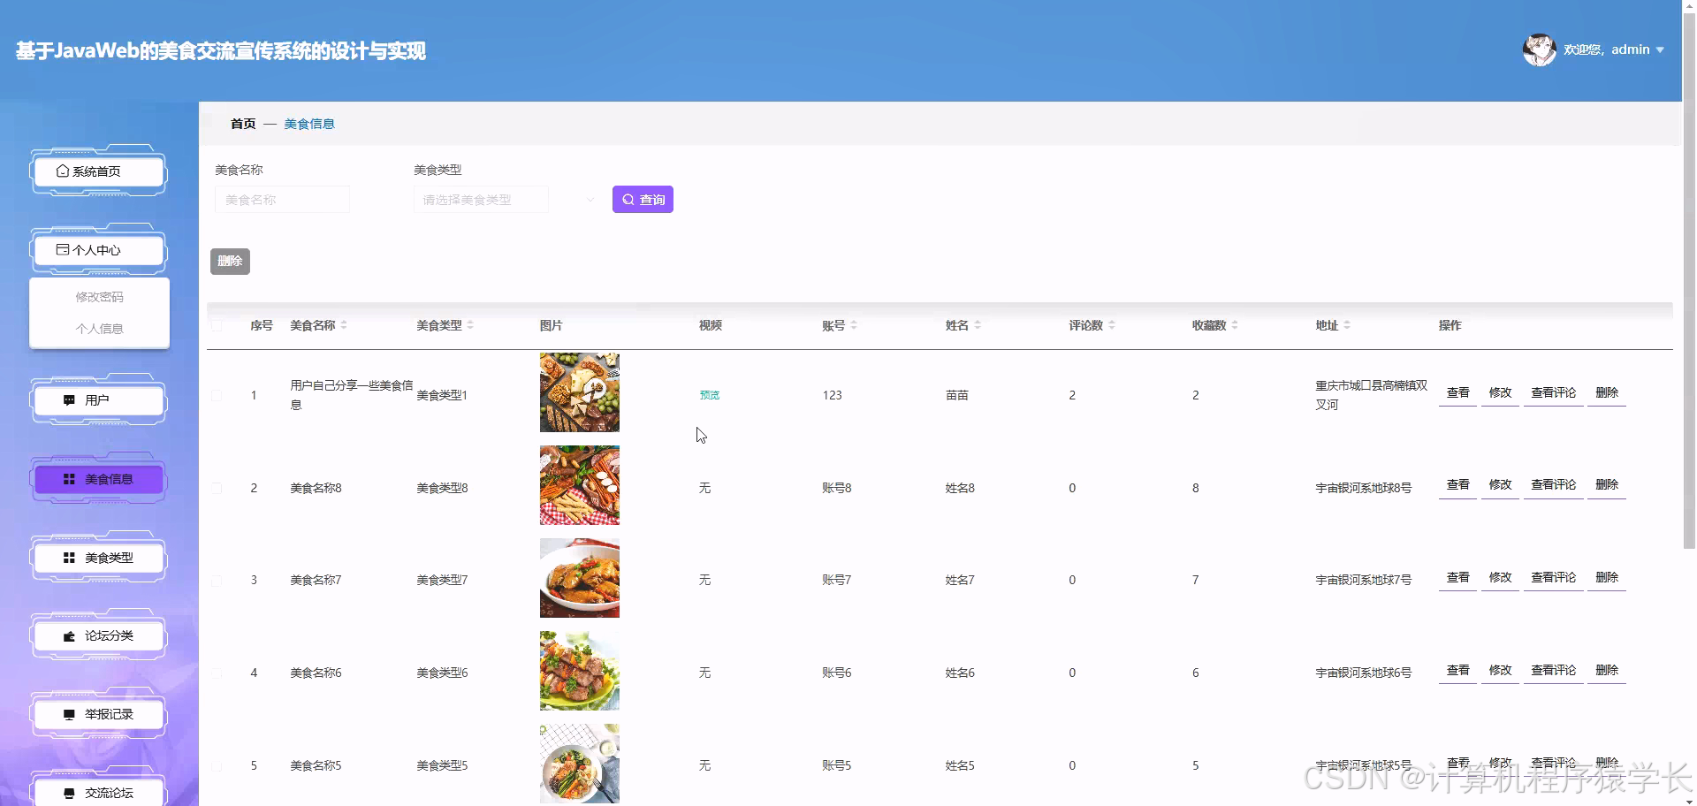Click 删除 for 美食名称8 row

pos(1607,484)
